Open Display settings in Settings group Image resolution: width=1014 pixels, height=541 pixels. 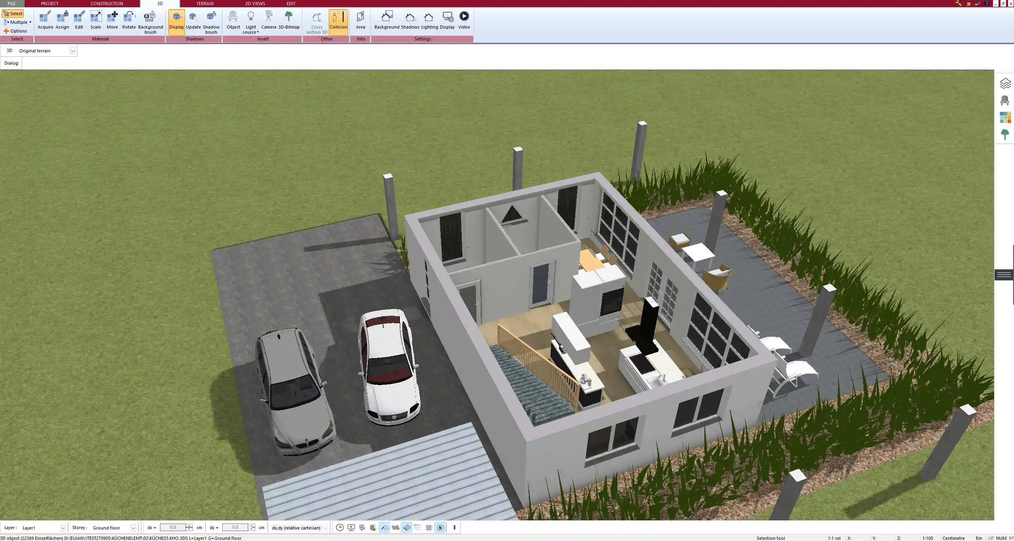pos(447,21)
